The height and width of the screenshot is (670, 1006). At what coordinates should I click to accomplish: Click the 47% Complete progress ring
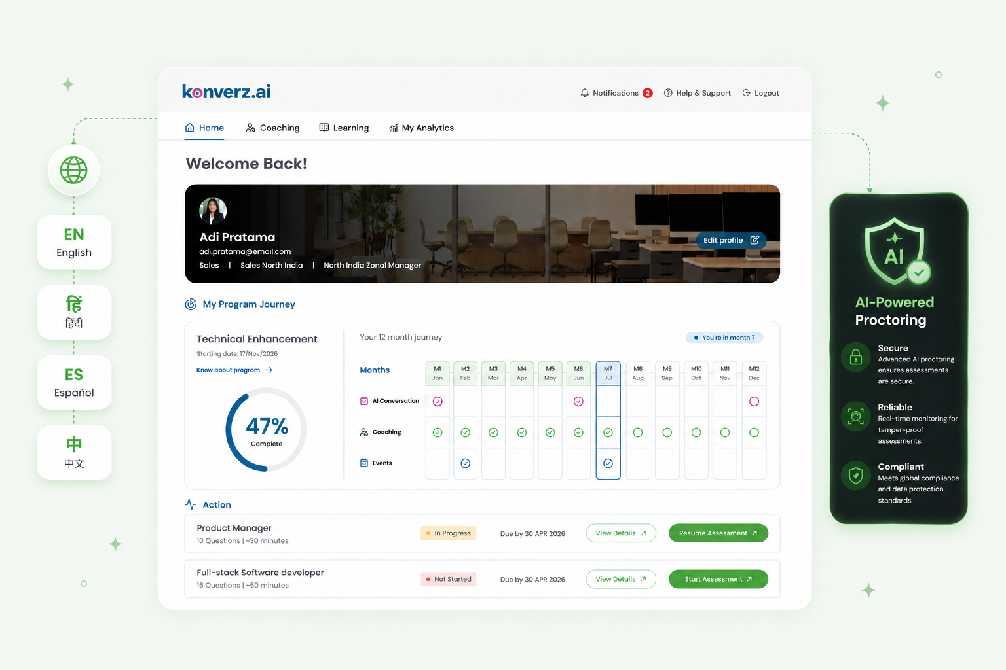(x=267, y=430)
